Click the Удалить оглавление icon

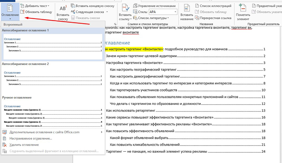5,145
